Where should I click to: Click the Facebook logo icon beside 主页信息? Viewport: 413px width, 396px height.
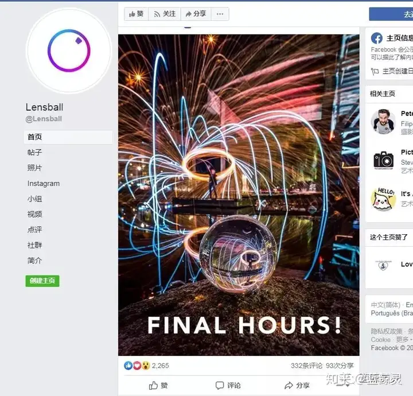(x=377, y=38)
